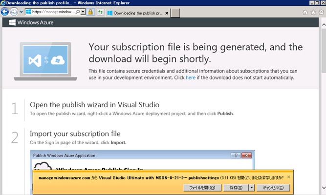326x195 pixels.
Task: Click heading 'Import your subscription file'
Action: coord(75,134)
